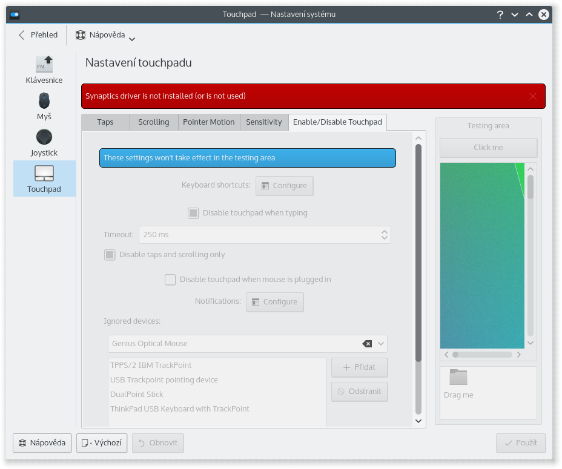Open the Genius Optical Mouse combo box arrow
562x469 pixels.
381,344
